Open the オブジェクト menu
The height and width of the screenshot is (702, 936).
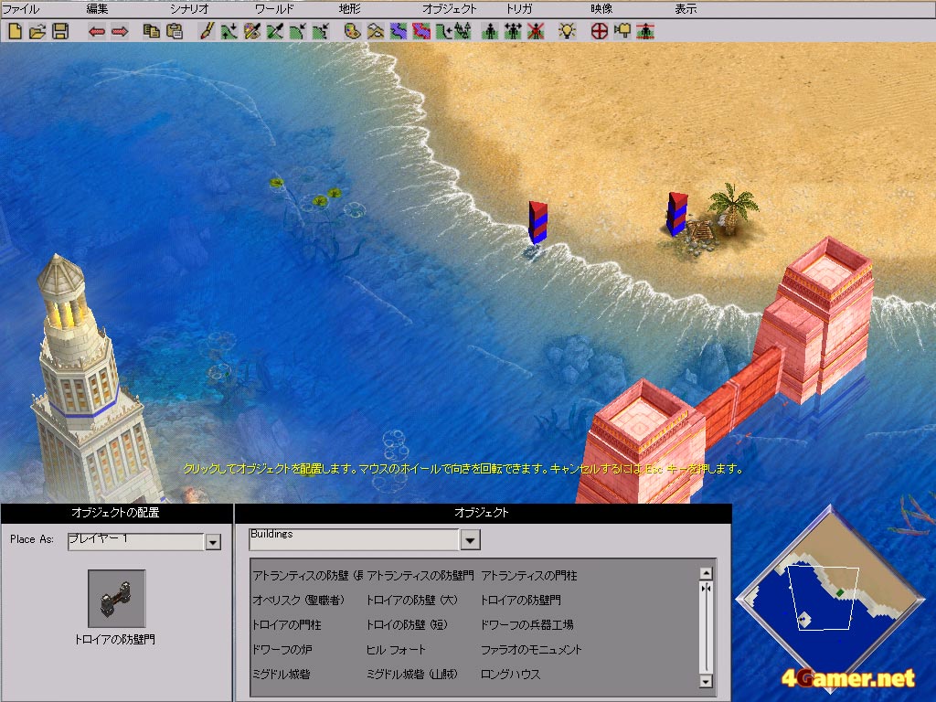(x=450, y=9)
